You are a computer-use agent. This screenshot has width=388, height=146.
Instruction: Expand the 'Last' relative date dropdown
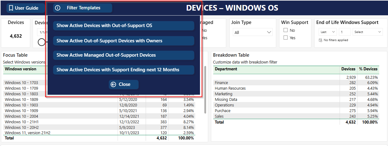(x=328, y=32)
